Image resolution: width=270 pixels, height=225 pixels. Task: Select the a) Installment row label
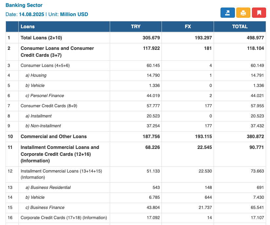tap(38, 116)
